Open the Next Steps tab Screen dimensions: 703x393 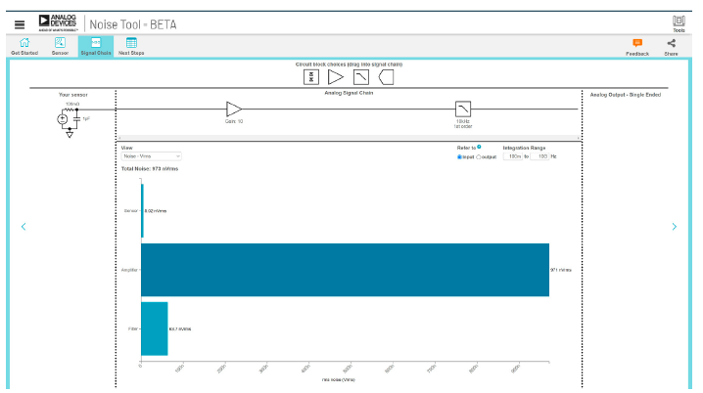coord(131,46)
